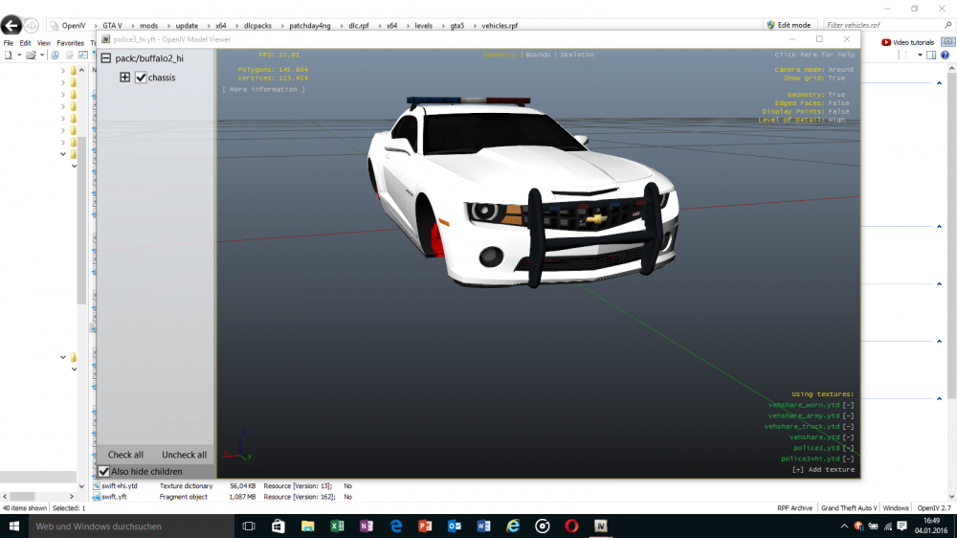Open PowerPoint from the taskbar
957x538 pixels.
(x=425, y=526)
